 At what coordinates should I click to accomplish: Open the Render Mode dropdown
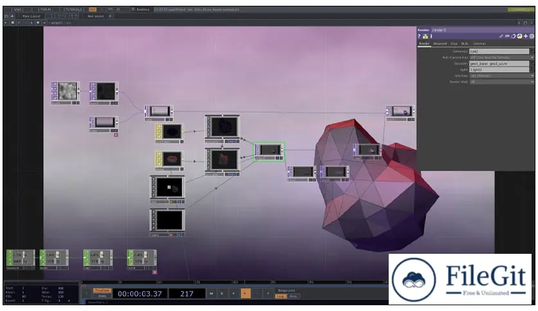coord(501,82)
